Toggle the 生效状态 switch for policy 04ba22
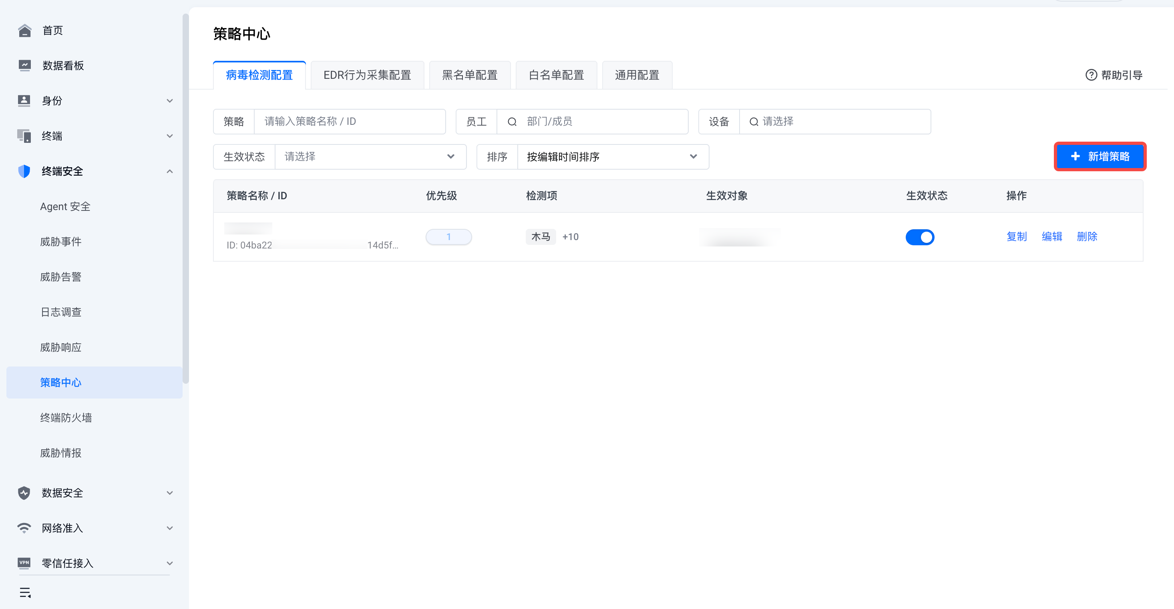This screenshot has width=1174, height=609. click(920, 237)
